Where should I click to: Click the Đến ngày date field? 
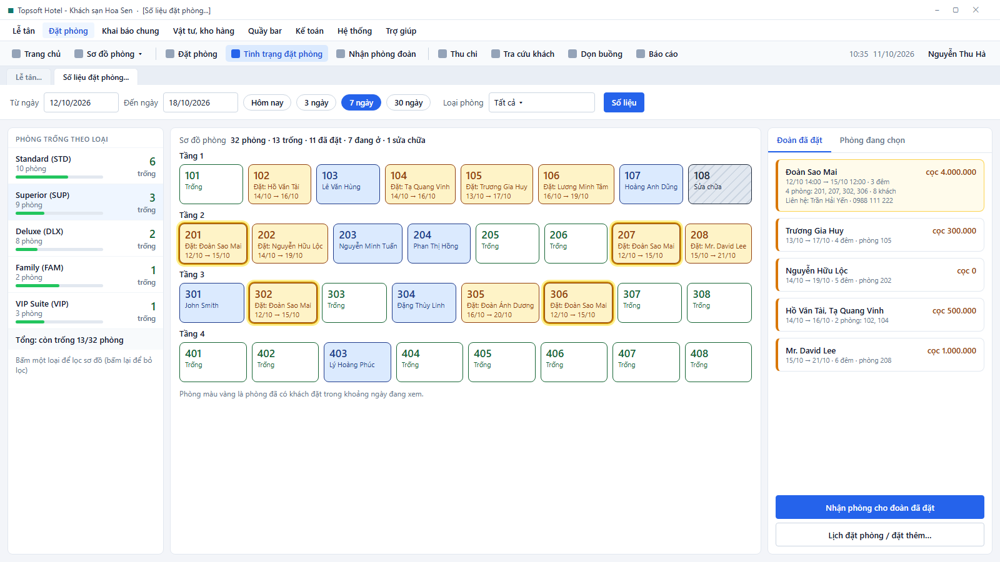point(201,102)
